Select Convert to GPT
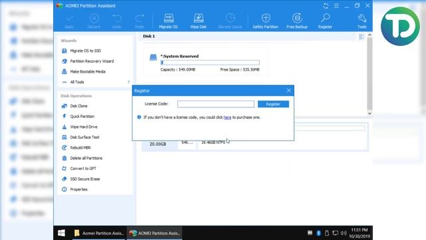 point(83,169)
